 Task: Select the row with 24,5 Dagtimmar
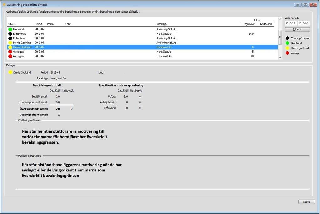[142, 34]
